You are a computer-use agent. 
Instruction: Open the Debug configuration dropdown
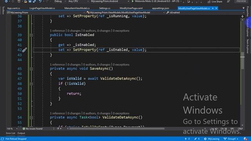pyautogui.click(x=60, y=1)
